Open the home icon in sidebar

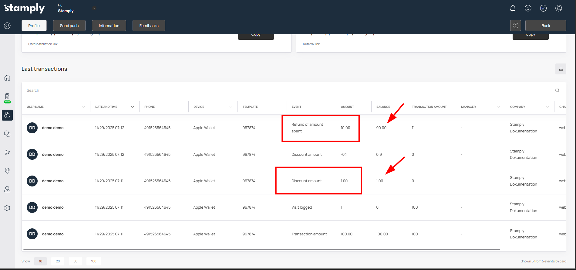7,78
